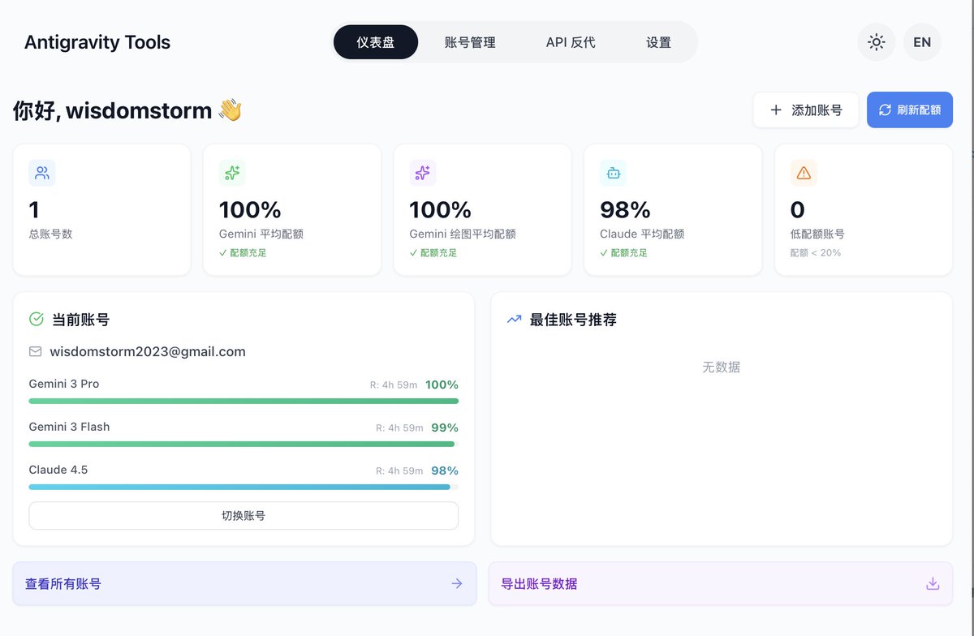Click the Gemini 3 Pro label
The width and height of the screenshot is (974, 636).
click(64, 384)
